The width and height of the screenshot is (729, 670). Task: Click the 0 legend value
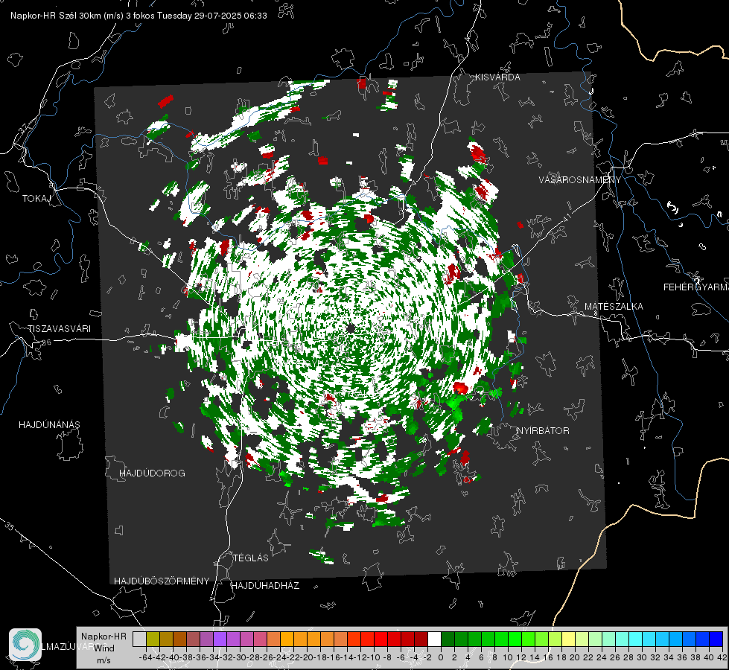click(x=441, y=657)
